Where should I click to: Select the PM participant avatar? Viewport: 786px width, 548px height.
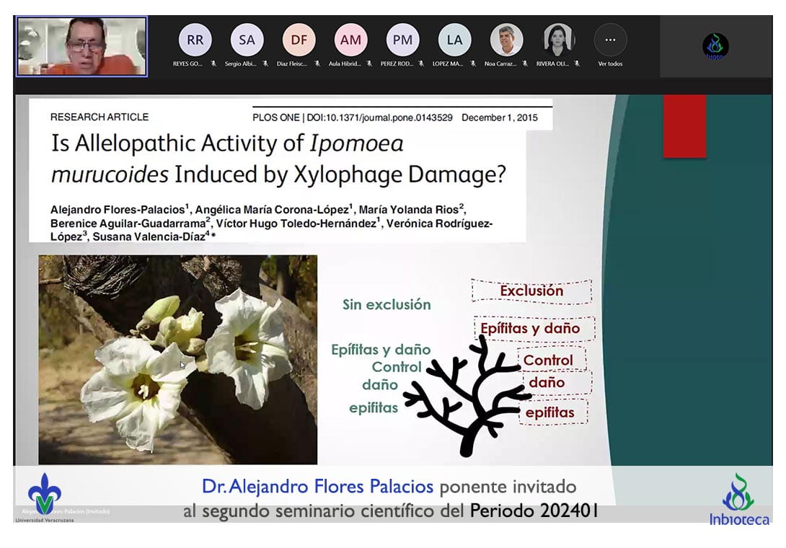(x=403, y=40)
